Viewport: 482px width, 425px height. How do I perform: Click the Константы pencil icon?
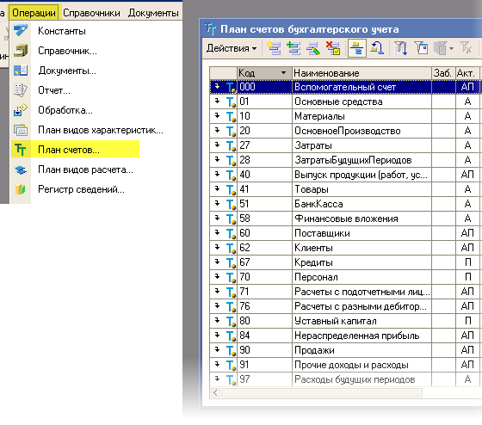[x=21, y=31]
